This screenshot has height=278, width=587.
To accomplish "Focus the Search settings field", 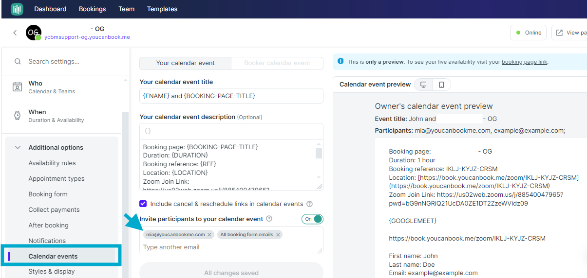I will pyautogui.click(x=66, y=62).
